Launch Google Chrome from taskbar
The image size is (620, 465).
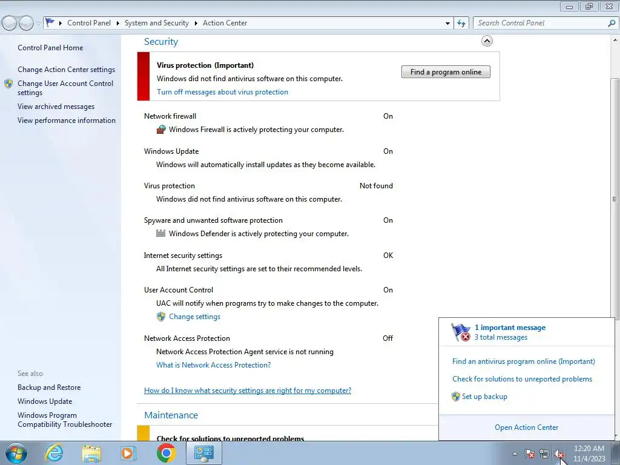166,453
